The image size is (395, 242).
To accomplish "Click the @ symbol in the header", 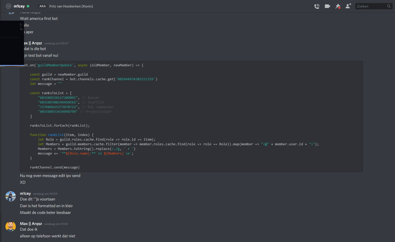I will click(x=9, y=6).
